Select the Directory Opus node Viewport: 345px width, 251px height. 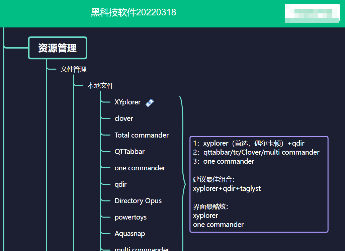138,201
